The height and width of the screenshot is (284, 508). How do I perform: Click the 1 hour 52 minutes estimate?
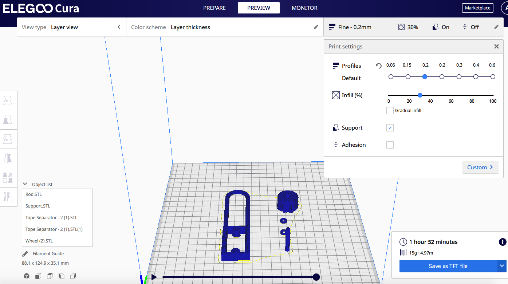[x=433, y=242]
